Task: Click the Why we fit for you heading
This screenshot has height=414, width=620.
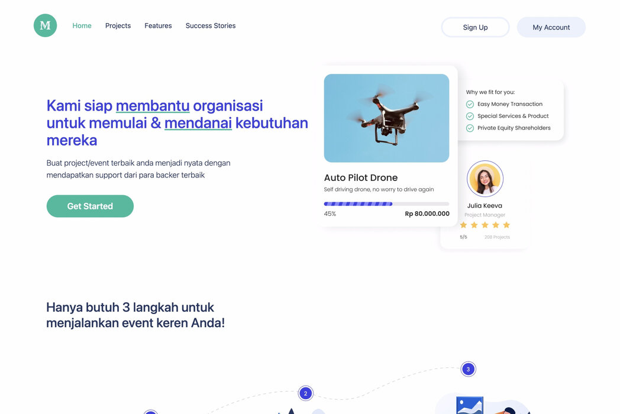Action: [x=490, y=92]
